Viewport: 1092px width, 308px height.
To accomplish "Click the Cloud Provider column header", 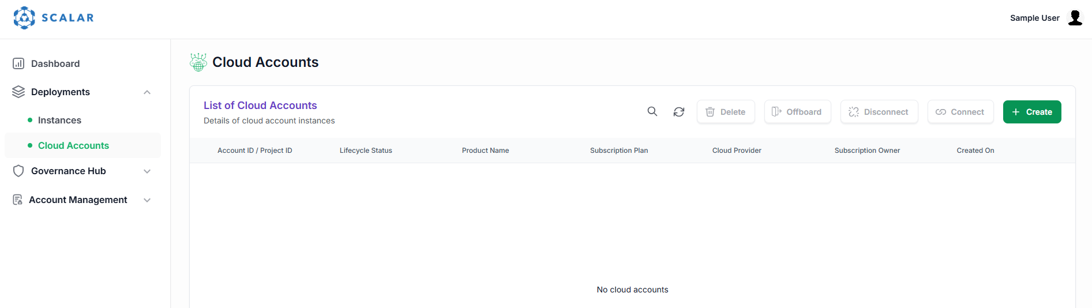I will tap(737, 151).
